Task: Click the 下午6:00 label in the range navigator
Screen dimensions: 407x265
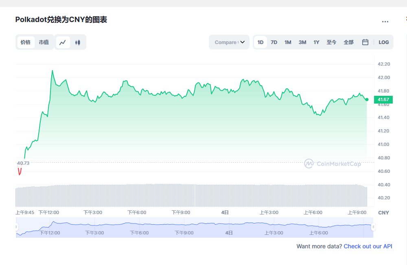Action: [139, 233]
